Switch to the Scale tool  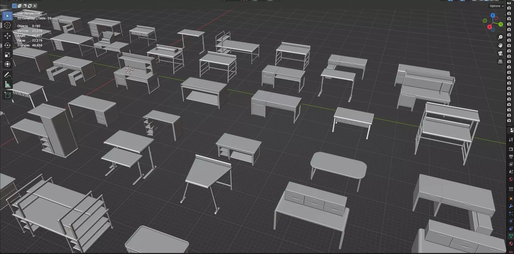click(x=8, y=55)
